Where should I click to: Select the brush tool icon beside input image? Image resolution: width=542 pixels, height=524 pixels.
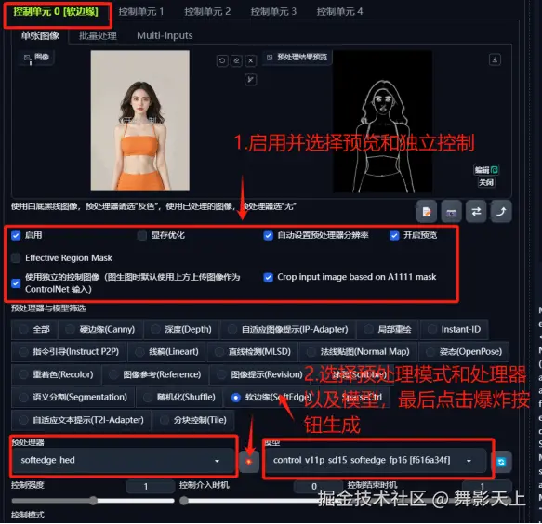click(250, 80)
